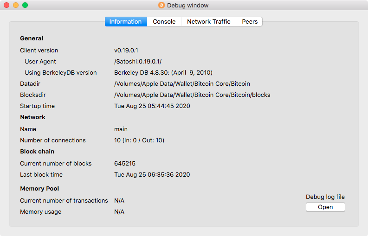368x236 pixels.
Task: Select the Information tab
Action: coord(126,22)
